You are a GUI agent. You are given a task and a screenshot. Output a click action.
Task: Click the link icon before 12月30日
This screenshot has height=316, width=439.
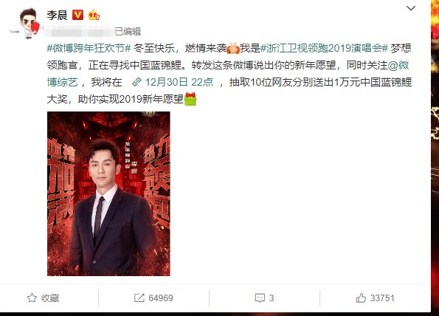(136, 82)
